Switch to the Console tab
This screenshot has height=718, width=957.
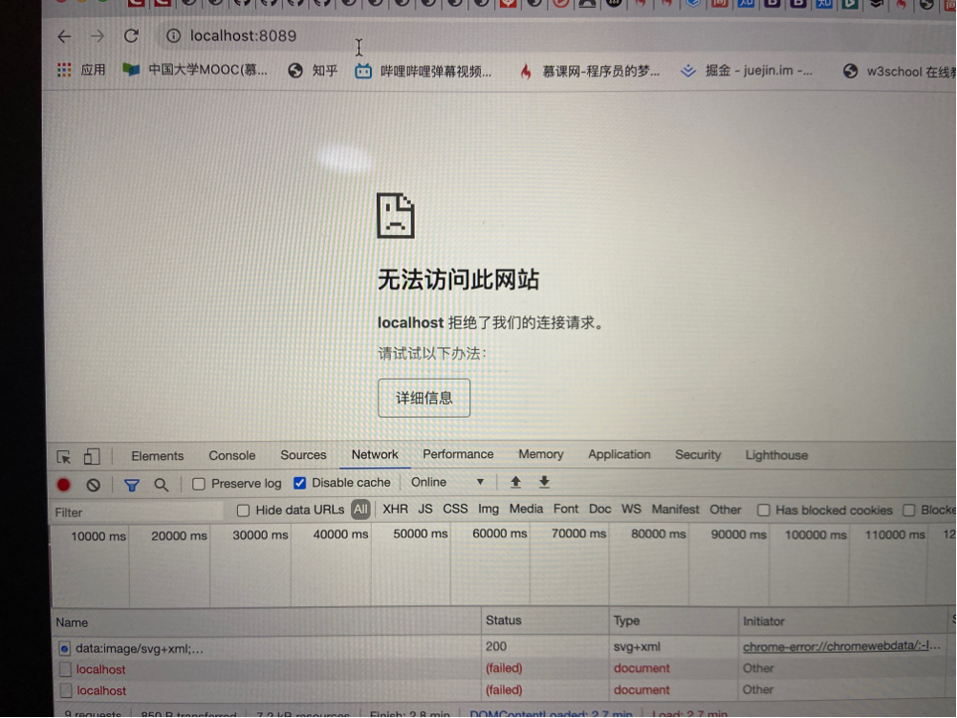click(232, 455)
